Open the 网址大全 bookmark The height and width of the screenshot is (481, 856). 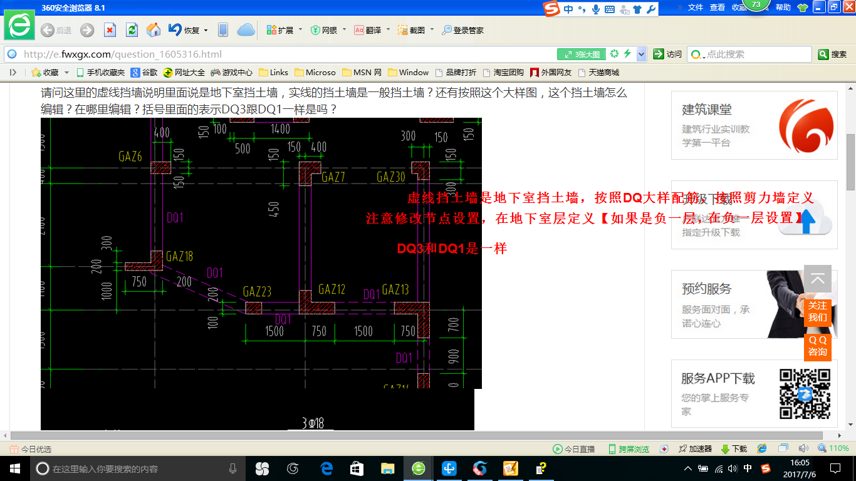[x=184, y=73]
